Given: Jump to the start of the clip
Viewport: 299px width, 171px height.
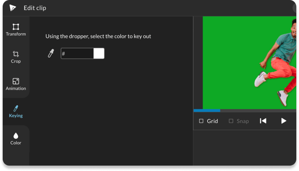Looking at the screenshot, I should (263, 121).
